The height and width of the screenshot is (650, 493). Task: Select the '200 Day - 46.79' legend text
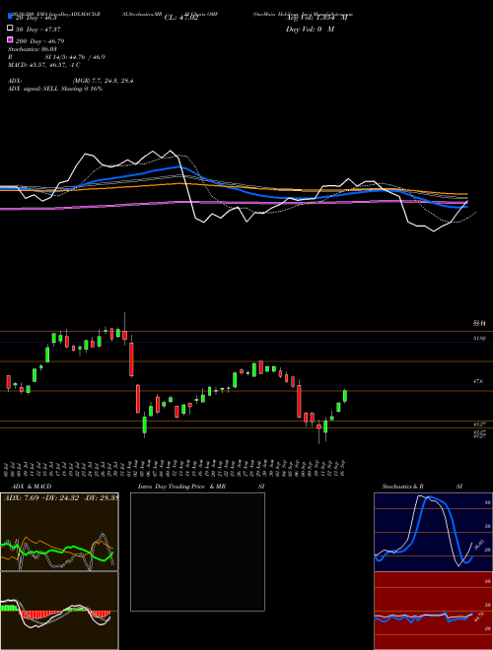click(40, 41)
